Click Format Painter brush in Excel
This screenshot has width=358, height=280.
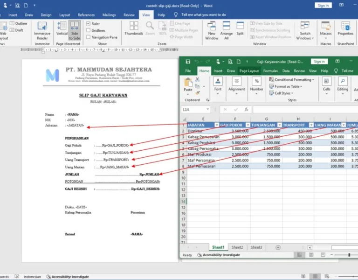[x=198, y=93]
